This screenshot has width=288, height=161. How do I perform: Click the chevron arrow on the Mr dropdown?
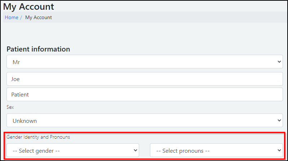pyautogui.click(x=279, y=62)
